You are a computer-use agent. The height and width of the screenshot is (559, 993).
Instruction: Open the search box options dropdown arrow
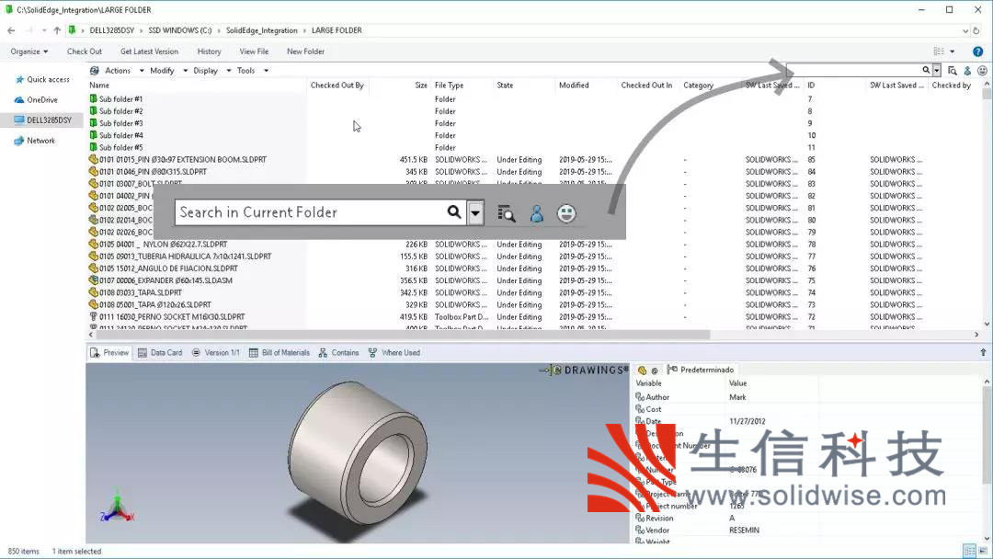point(937,70)
